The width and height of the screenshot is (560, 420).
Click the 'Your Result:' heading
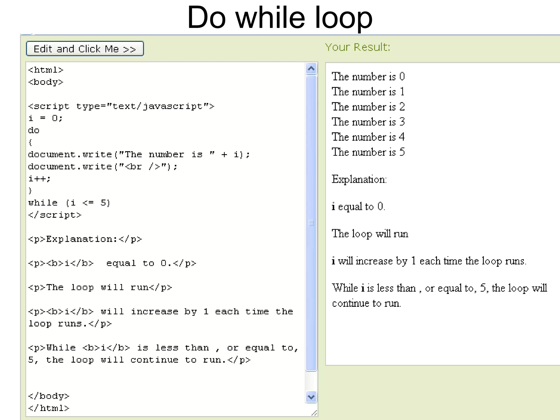(357, 47)
